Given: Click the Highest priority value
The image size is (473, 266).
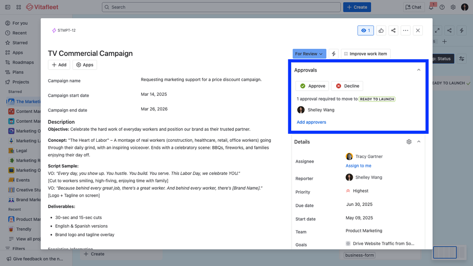Looking at the screenshot, I should pyautogui.click(x=360, y=191).
